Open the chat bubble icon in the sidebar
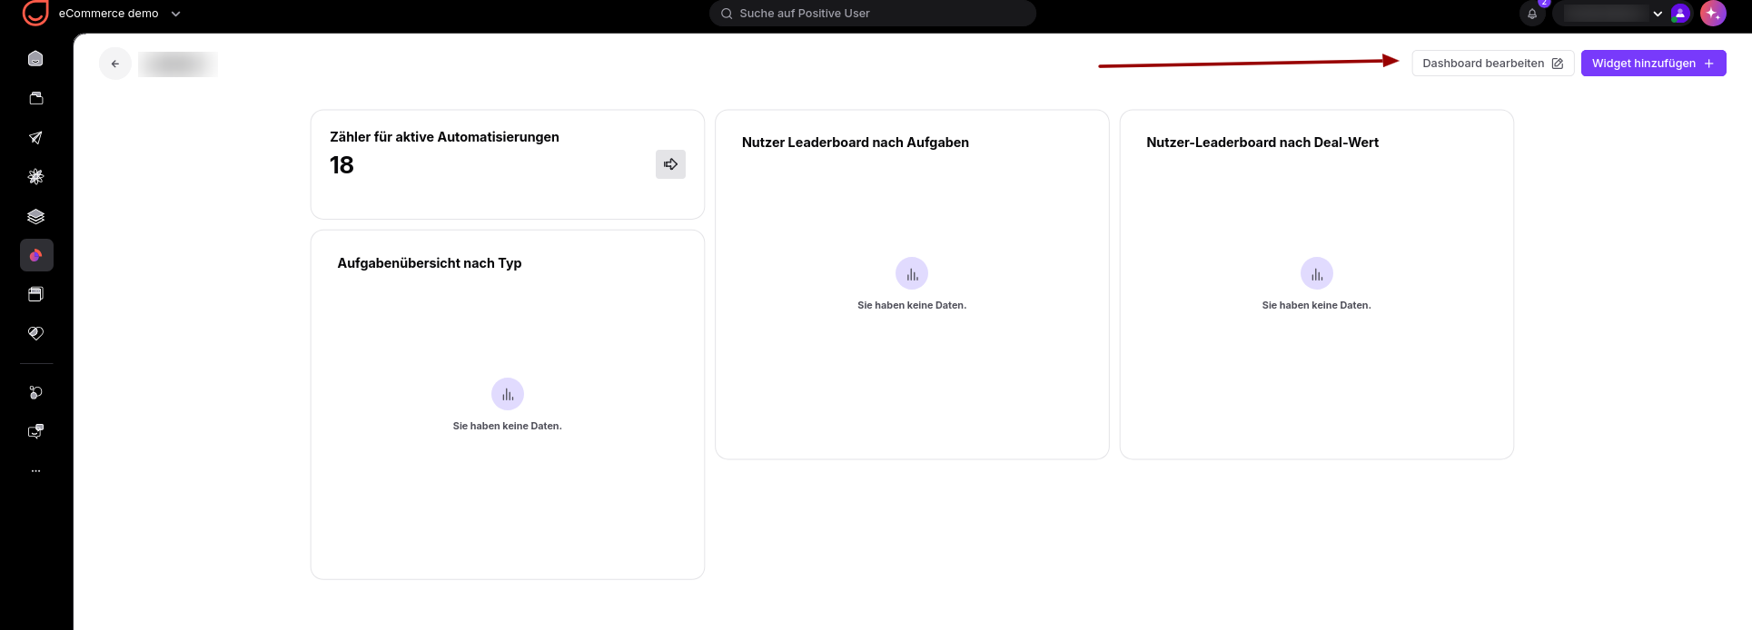Image resolution: width=1752 pixels, height=630 pixels. pyautogui.click(x=35, y=431)
